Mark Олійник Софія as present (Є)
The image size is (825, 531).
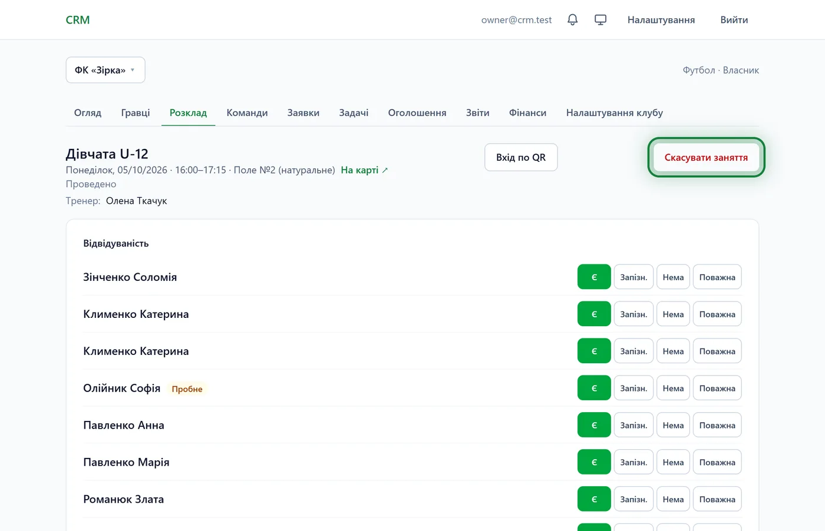click(x=594, y=388)
